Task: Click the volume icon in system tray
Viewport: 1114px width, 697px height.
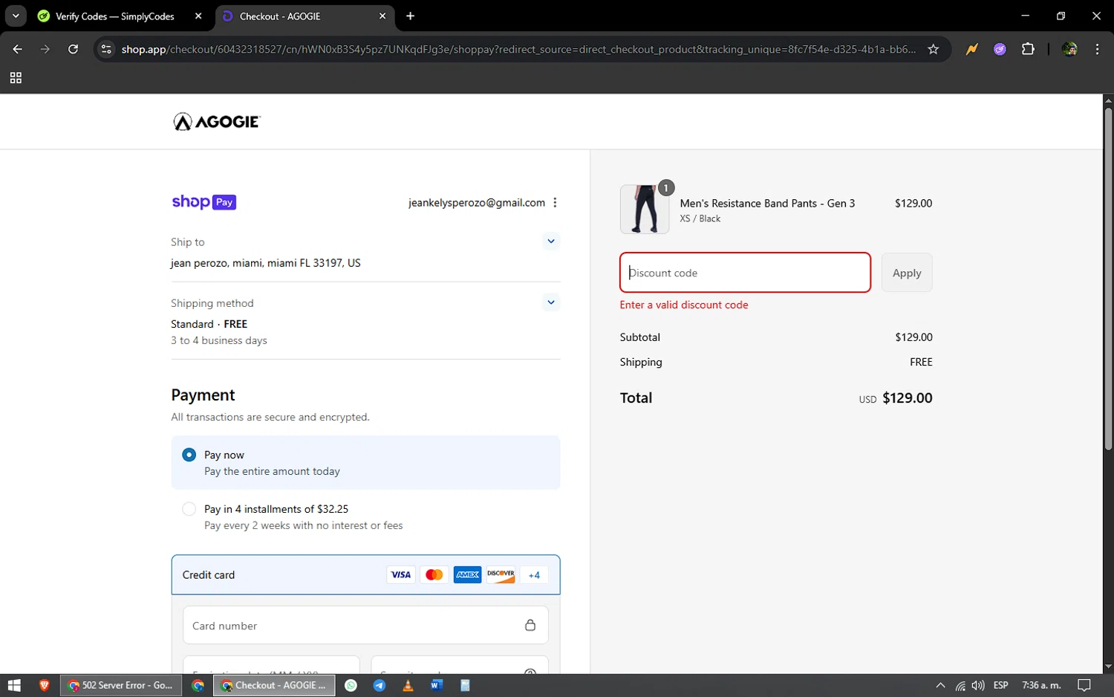Action: 978,685
